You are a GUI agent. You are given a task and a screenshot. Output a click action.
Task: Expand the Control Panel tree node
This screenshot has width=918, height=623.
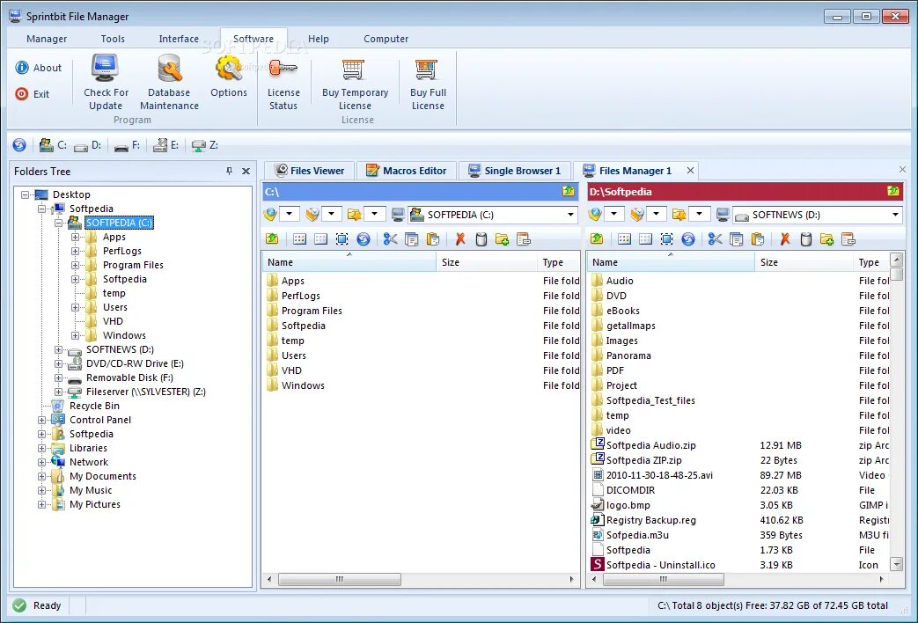pos(41,420)
